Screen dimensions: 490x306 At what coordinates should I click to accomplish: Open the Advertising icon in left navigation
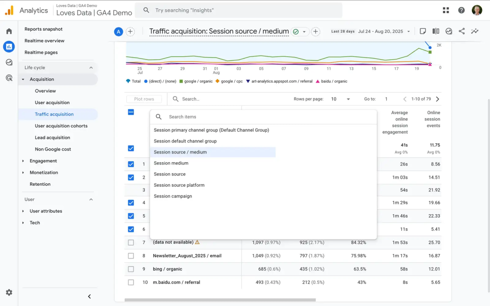click(x=9, y=77)
